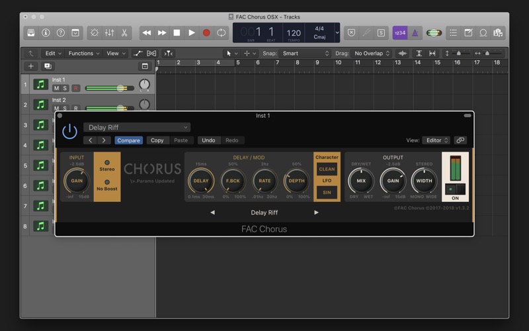Click the Copy button
The height and width of the screenshot is (331, 529).
[157, 140]
